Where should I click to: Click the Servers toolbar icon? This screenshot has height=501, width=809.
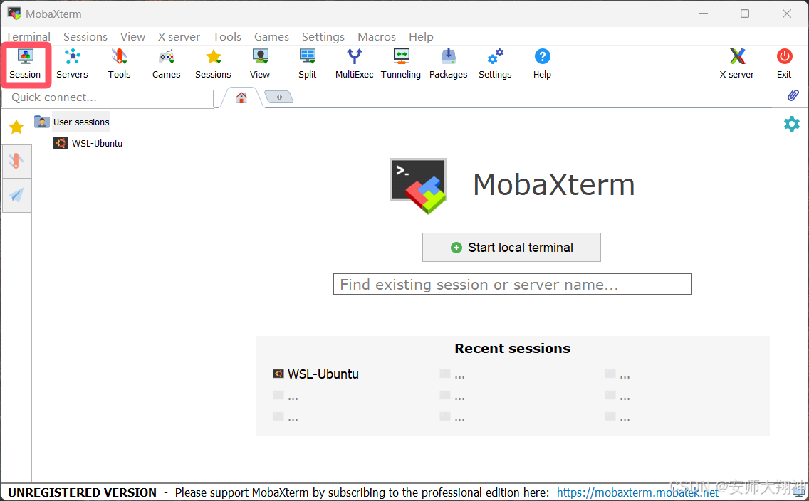(72, 63)
